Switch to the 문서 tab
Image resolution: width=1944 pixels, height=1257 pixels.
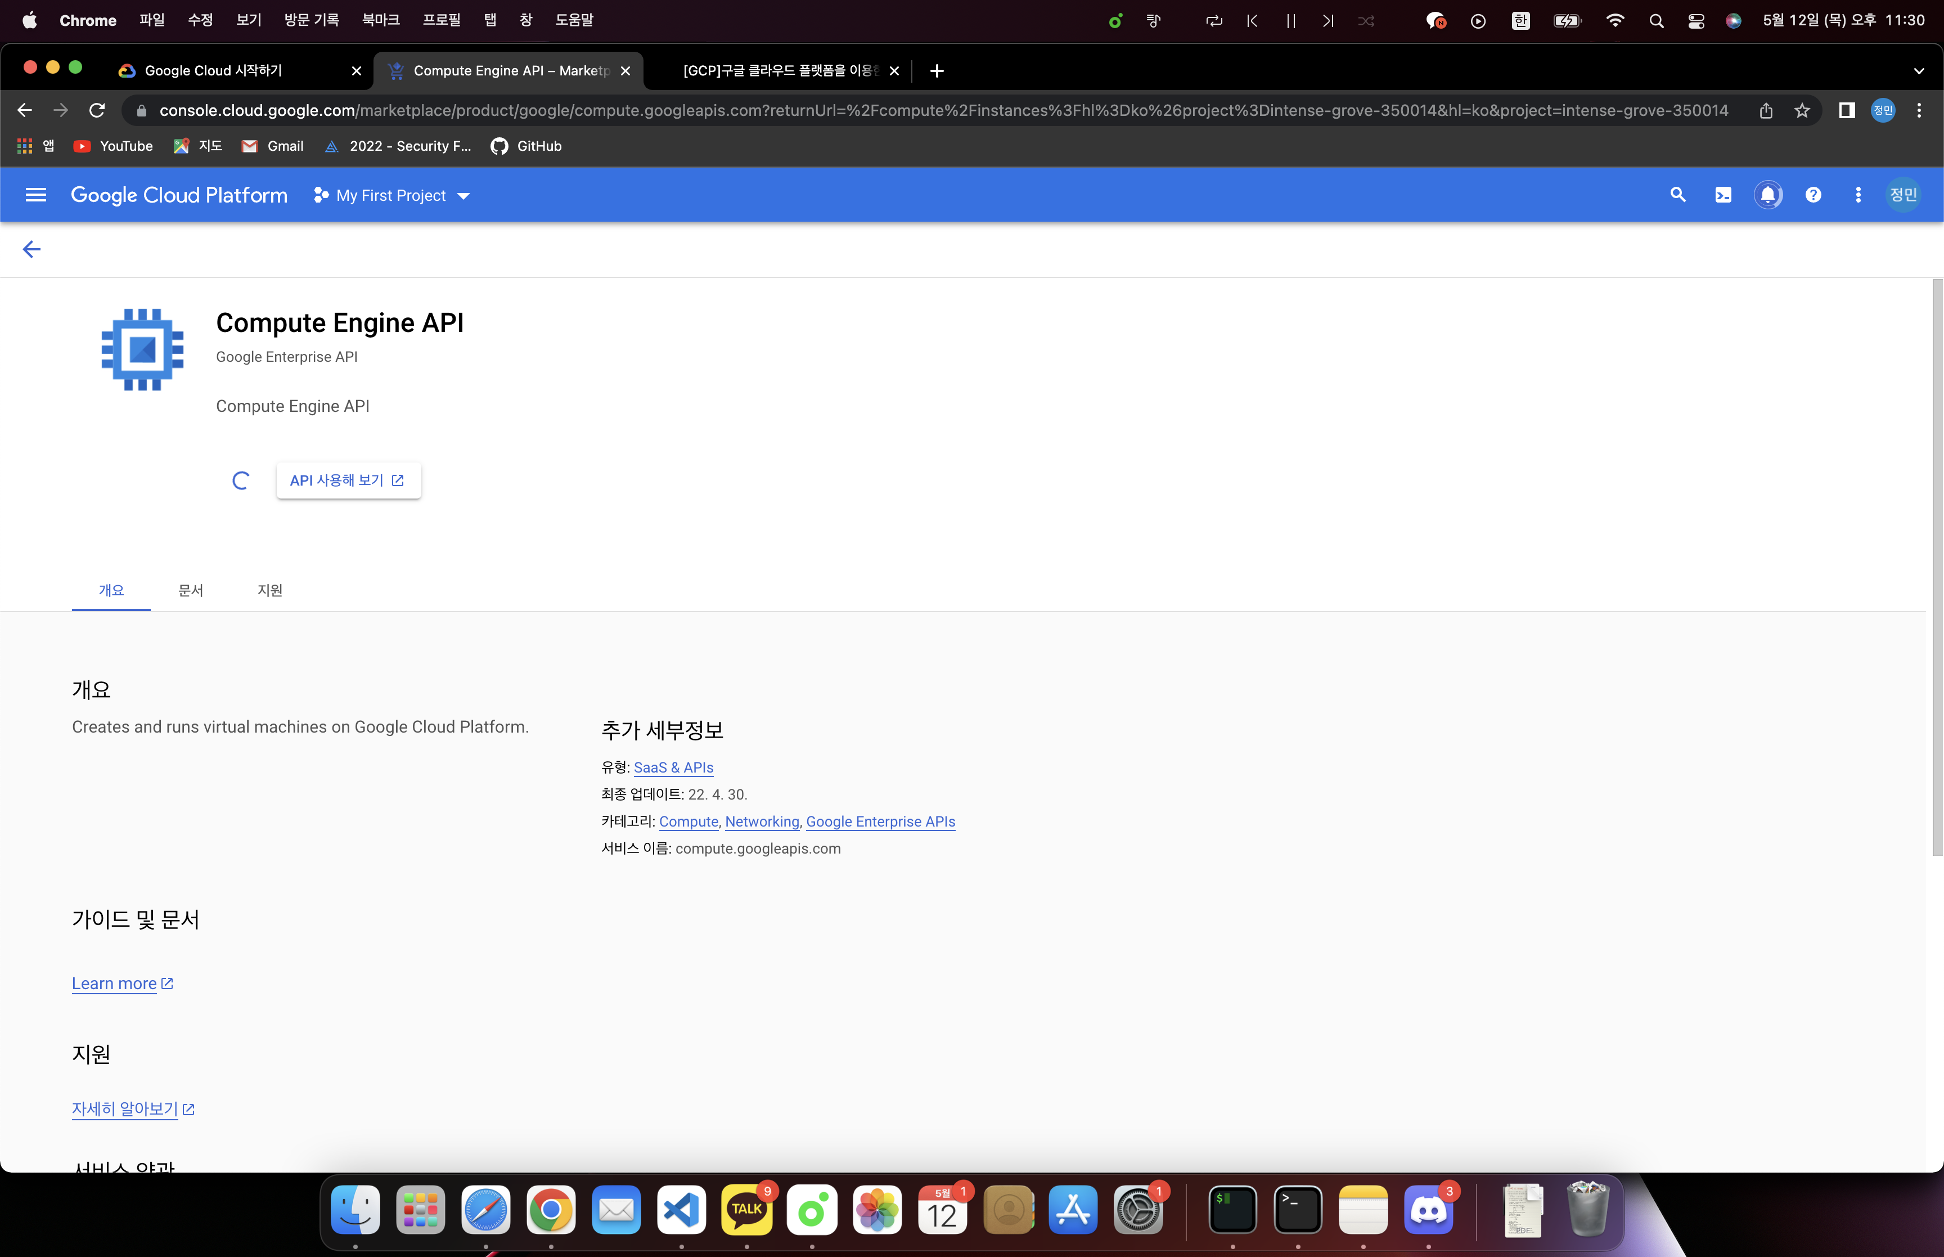(191, 590)
